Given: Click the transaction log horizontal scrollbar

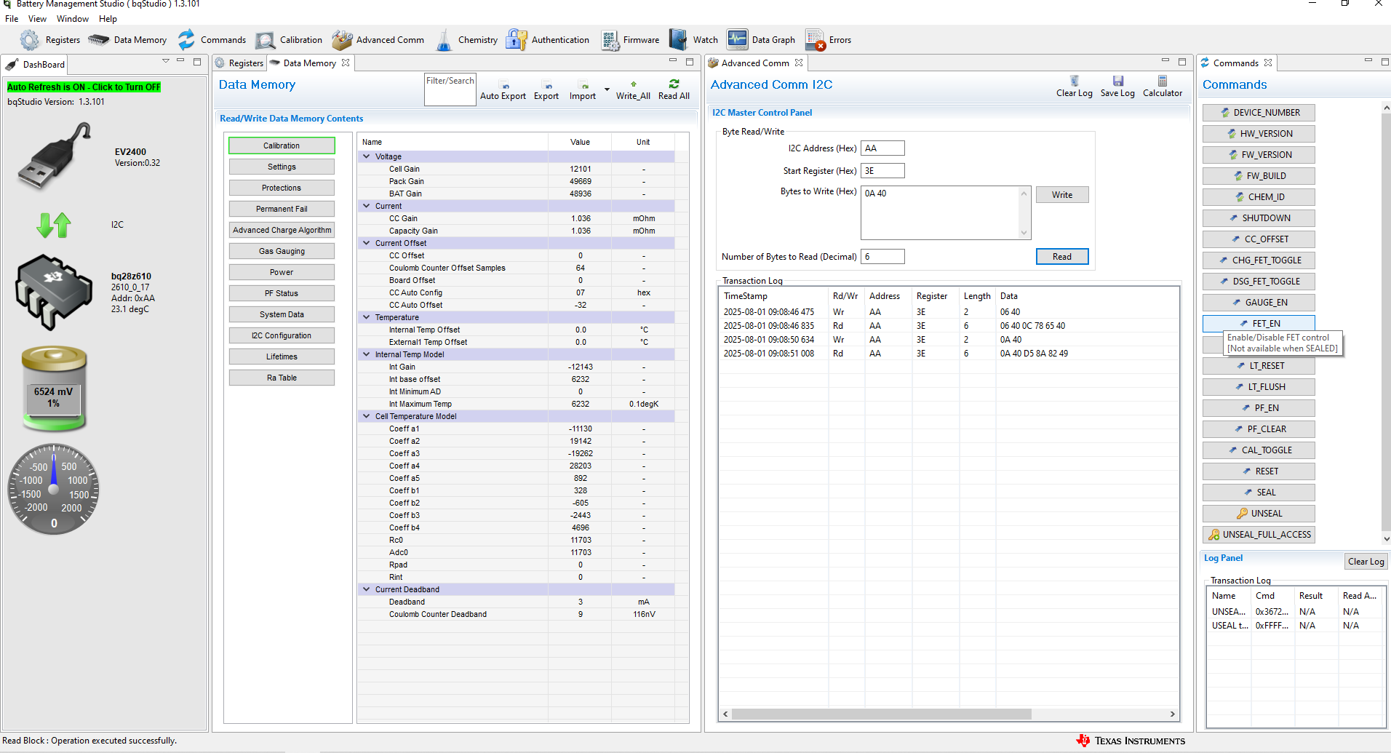Looking at the screenshot, I should (881, 714).
